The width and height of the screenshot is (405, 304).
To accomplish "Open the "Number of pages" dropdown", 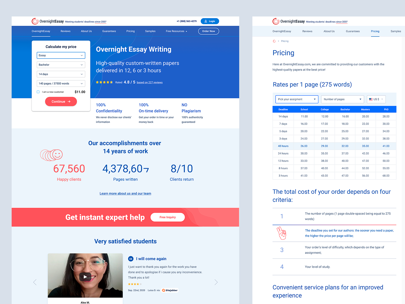I will (342, 99).
